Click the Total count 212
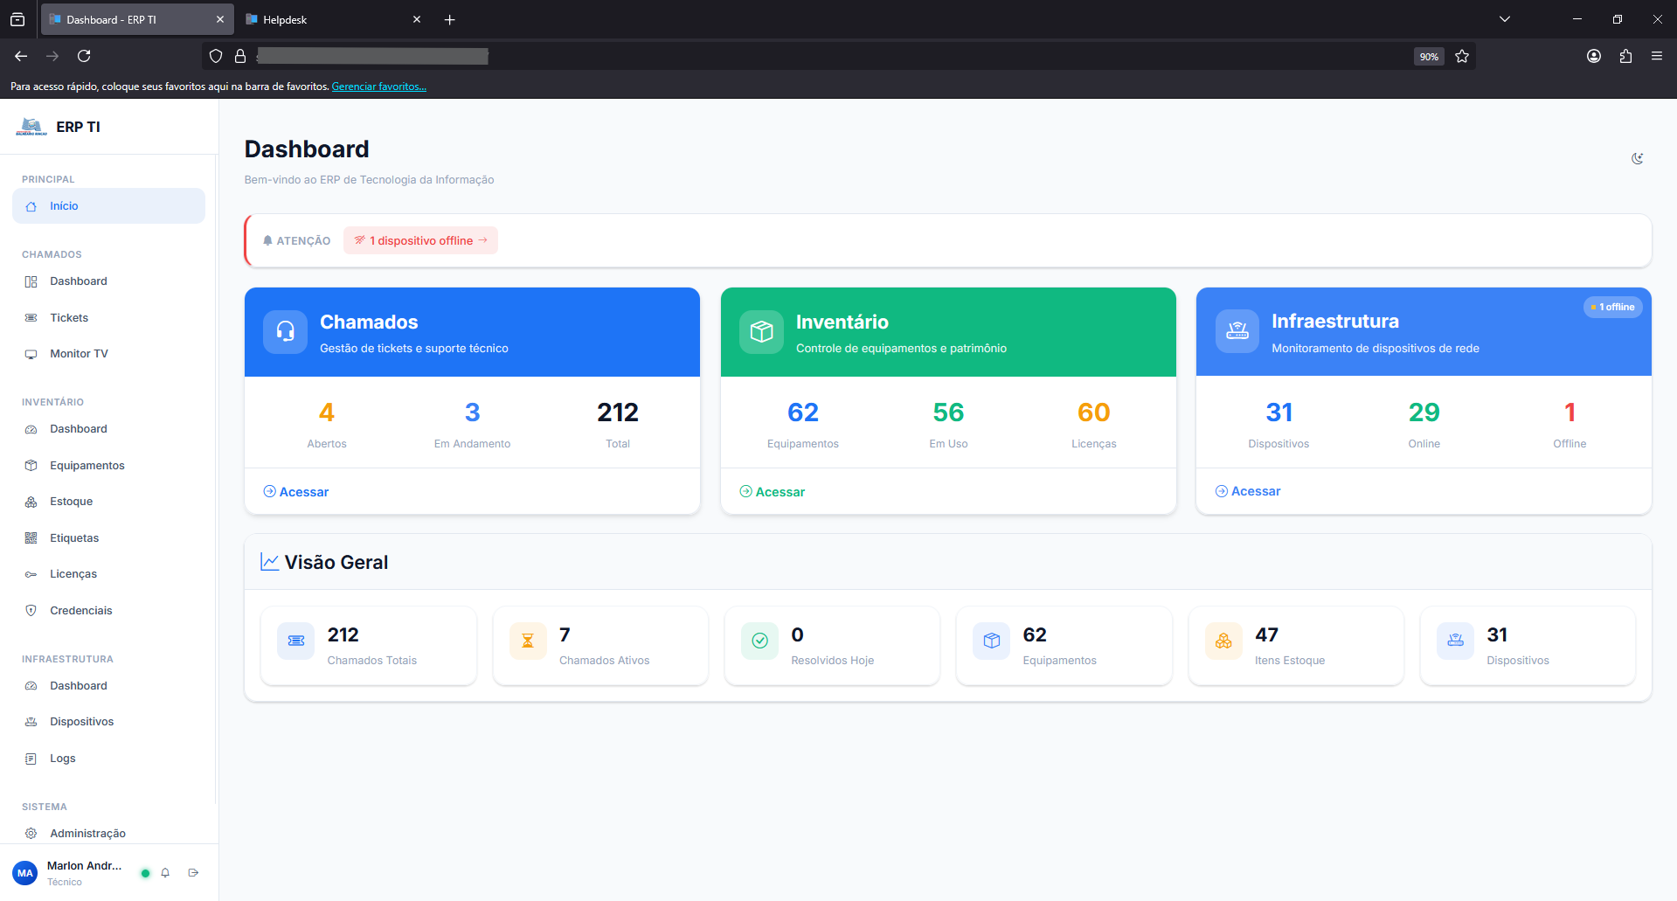 tap(618, 412)
